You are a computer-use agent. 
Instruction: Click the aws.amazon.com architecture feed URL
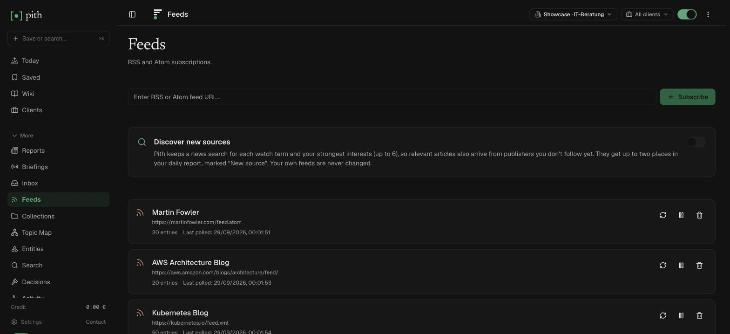[x=215, y=273]
